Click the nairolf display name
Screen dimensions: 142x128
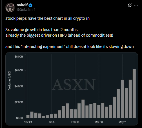(22, 5)
